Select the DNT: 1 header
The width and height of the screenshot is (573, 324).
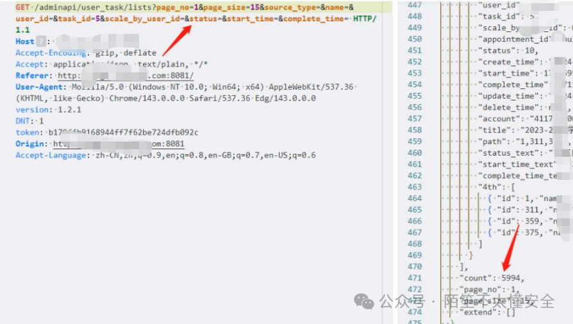29,121
